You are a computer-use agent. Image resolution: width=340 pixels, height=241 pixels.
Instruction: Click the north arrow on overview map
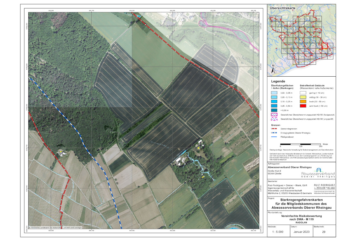click(273, 68)
